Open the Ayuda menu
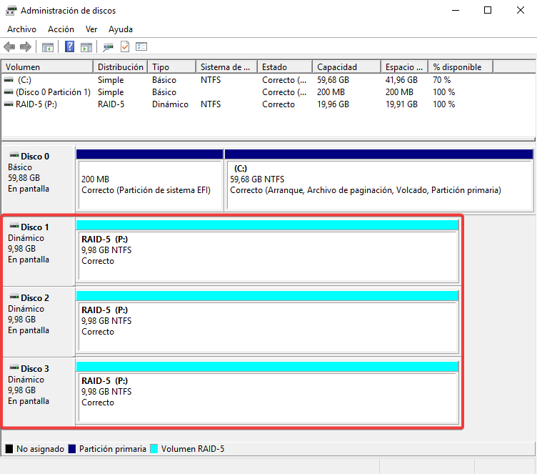The height and width of the screenshot is (474, 537). 121,29
